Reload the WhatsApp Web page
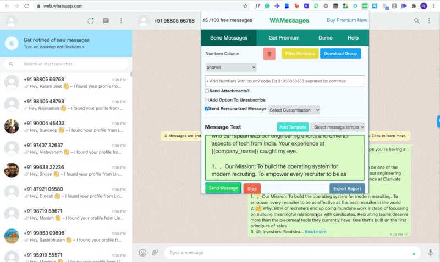Screen dimensions: 440x262 (x=26, y=6)
